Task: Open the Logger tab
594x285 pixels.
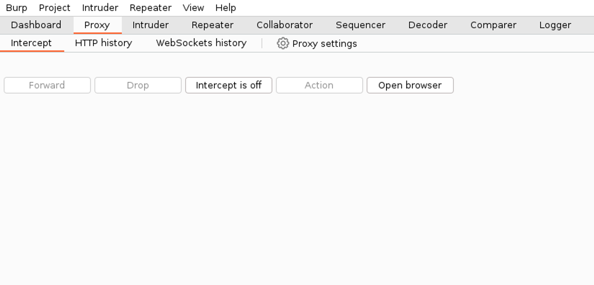Action: [x=555, y=25]
